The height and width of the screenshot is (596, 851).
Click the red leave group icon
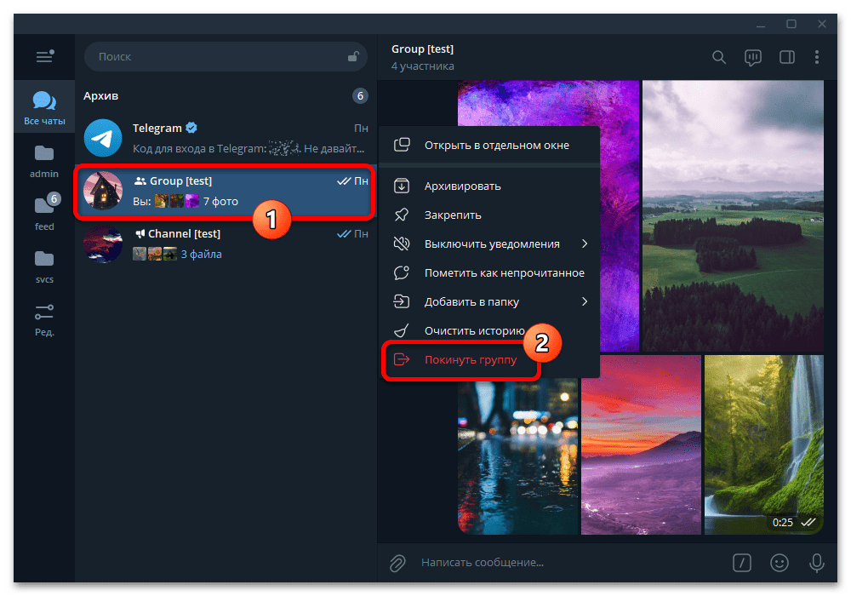click(x=402, y=359)
